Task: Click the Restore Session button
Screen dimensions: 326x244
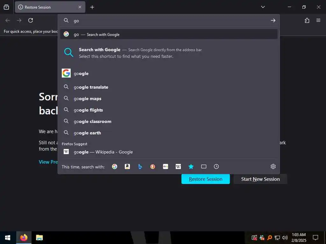Action: [205, 179]
